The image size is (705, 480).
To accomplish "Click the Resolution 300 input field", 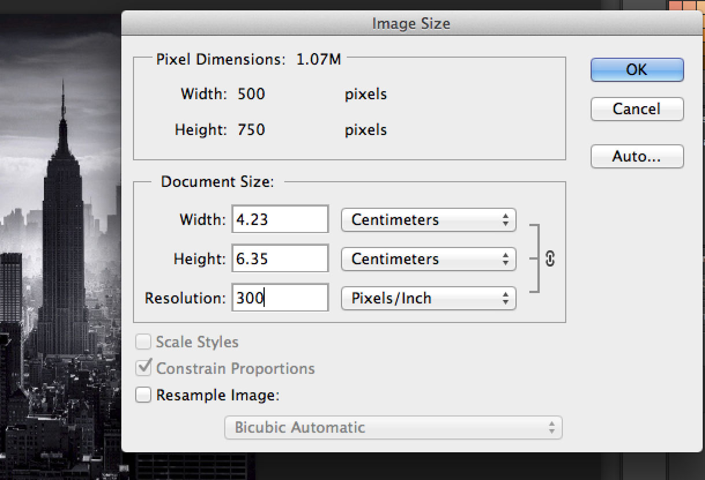I will (280, 298).
